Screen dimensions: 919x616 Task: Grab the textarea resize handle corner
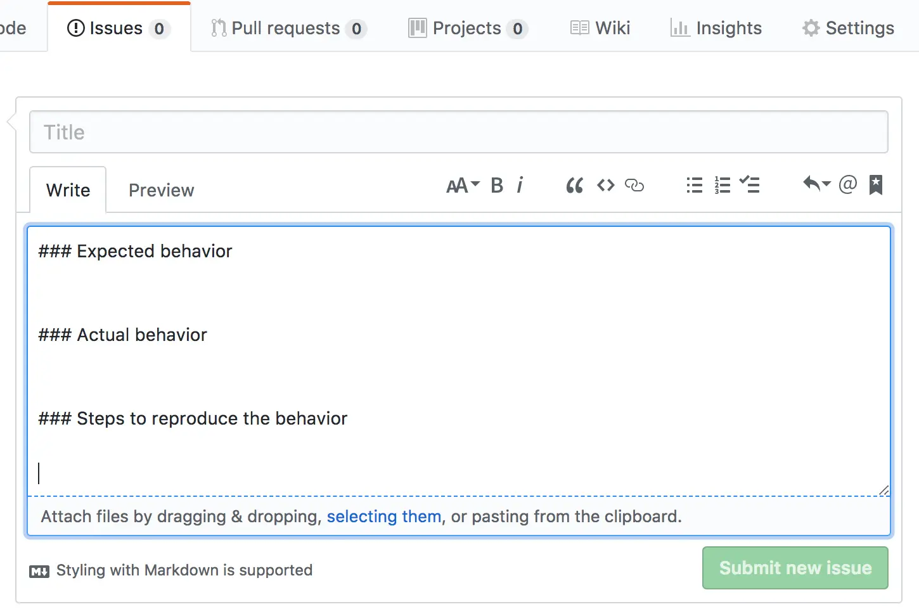pyautogui.click(x=884, y=490)
